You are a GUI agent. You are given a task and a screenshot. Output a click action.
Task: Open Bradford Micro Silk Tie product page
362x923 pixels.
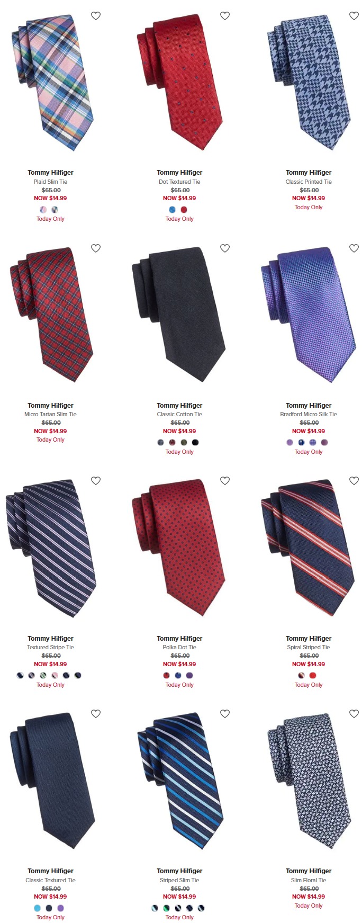[309, 414]
